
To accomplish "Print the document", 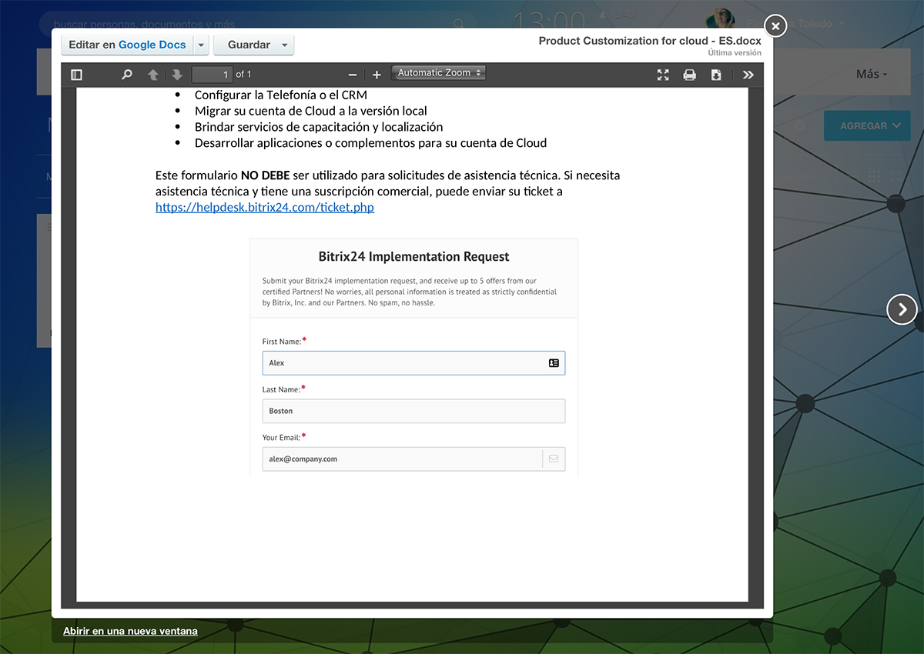I will tap(690, 75).
